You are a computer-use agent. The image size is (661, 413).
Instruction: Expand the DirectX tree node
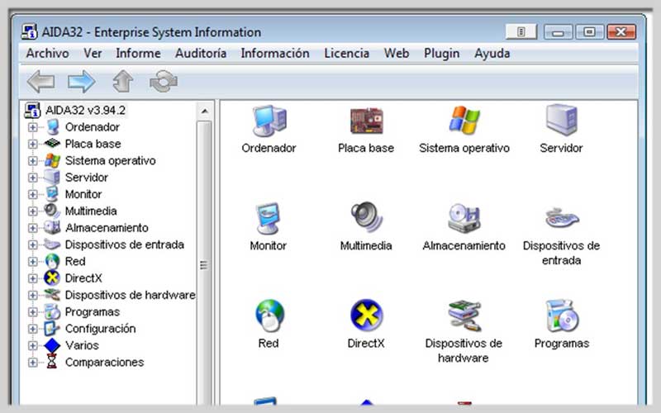point(32,278)
